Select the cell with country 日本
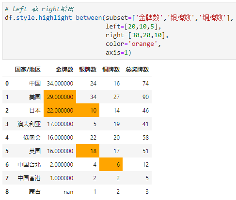The width and height of the screenshot is (236, 200). [35, 111]
